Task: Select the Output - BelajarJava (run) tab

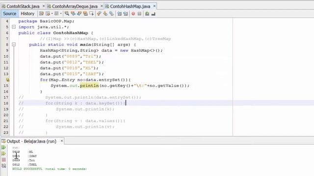Action: pos(31,141)
